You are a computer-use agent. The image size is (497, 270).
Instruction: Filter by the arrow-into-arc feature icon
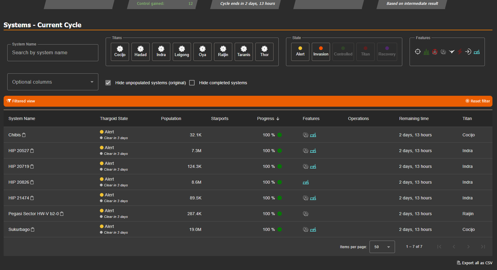pyautogui.click(x=468, y=52)
